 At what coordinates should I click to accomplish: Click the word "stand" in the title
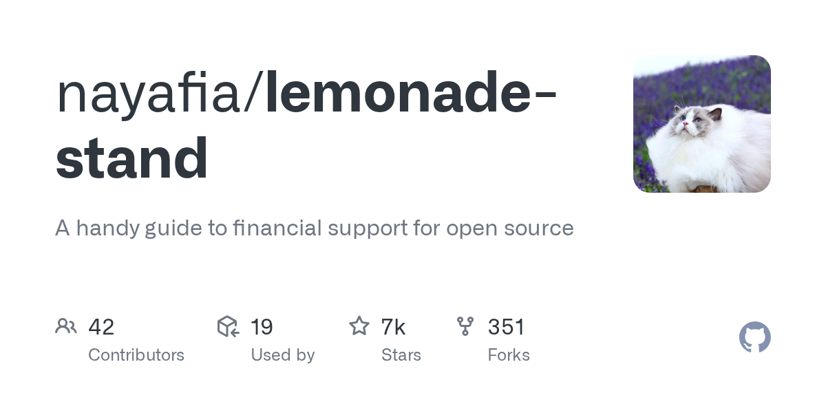131,158
